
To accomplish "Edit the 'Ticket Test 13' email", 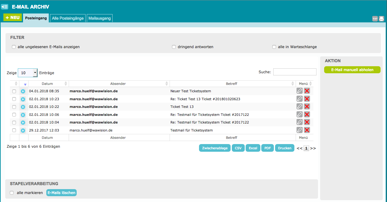I will pos(300,107).
